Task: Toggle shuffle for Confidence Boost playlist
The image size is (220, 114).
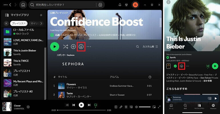Action: [x=65, y=46]
